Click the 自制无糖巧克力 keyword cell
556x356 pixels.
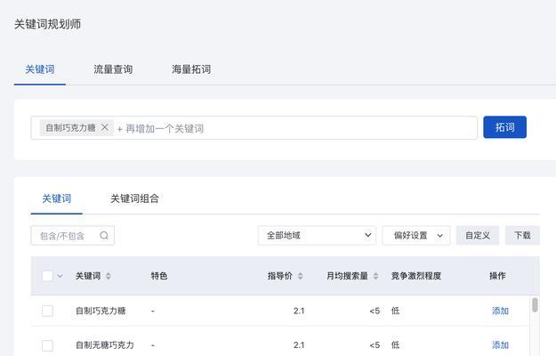(105, 345)
